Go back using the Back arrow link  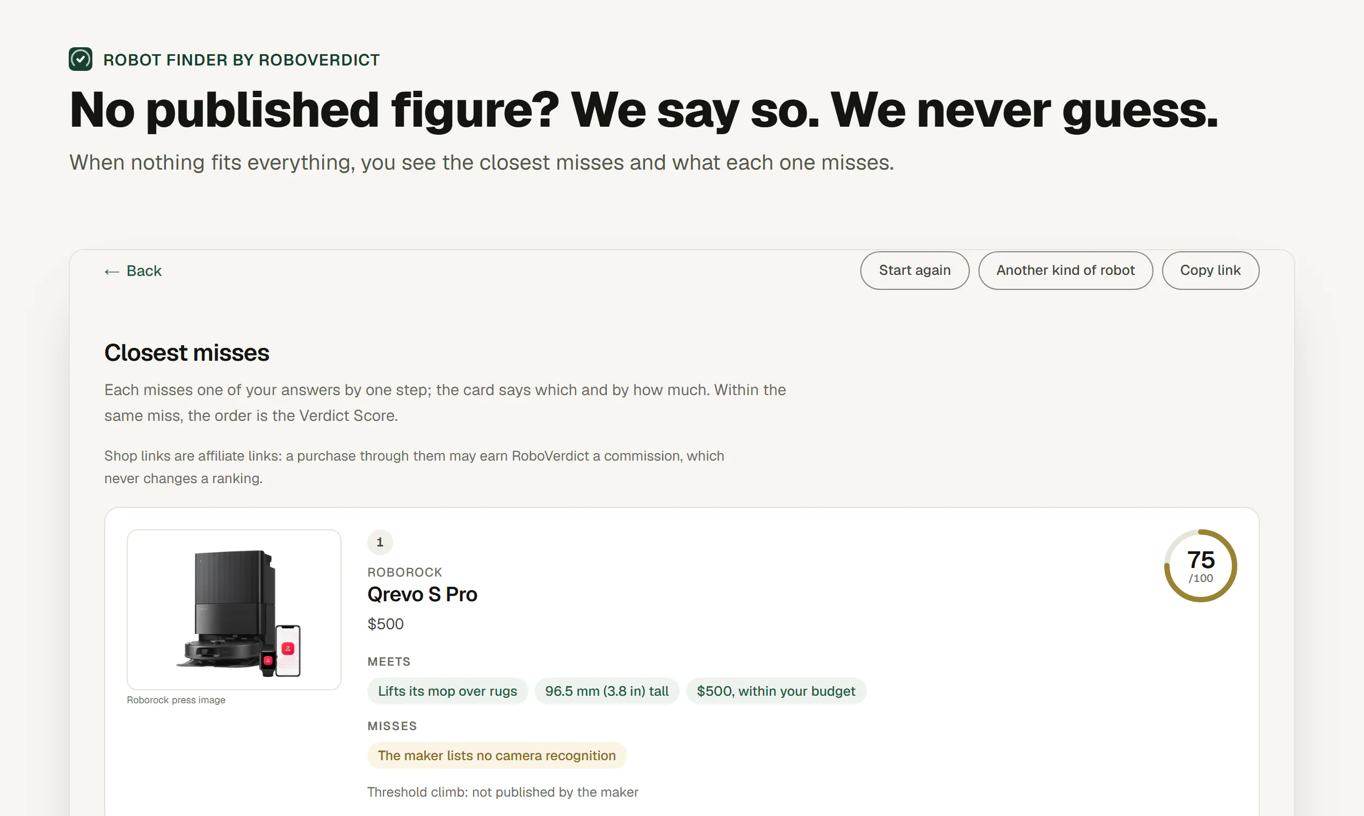(133, 271)
